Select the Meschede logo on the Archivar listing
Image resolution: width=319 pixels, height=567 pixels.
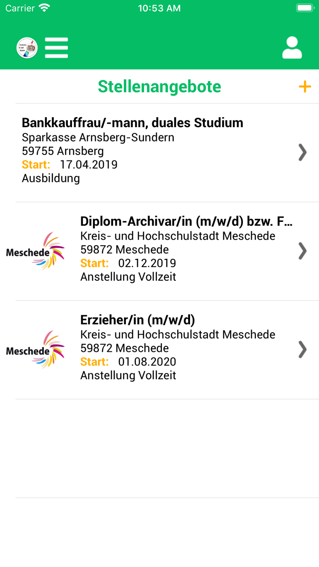click(x=36, y=251)
